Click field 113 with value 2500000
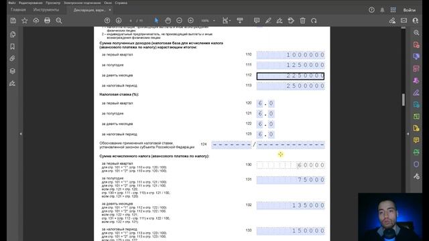The image size is (429, 241). [290, 86]
